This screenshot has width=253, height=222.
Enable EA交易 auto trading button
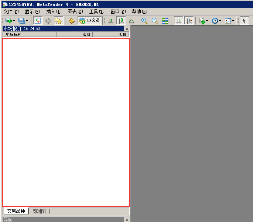pyautogui.click(x=89, y=21)
